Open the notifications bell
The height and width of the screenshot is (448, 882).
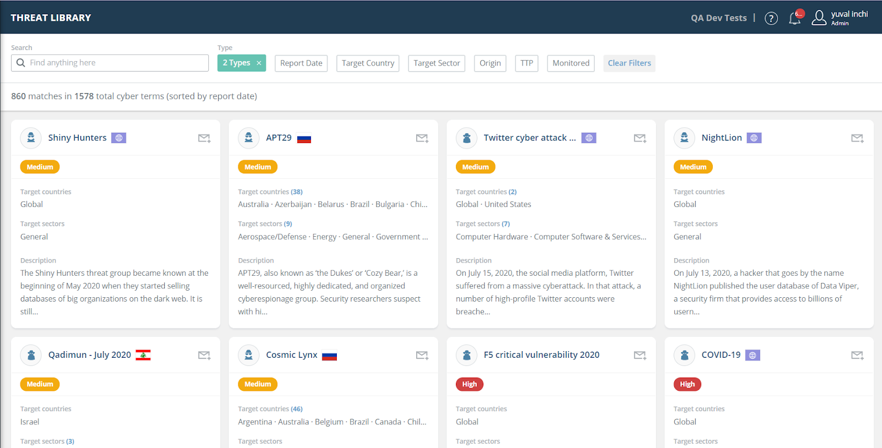pyautogui.click(x=795, y=18)
